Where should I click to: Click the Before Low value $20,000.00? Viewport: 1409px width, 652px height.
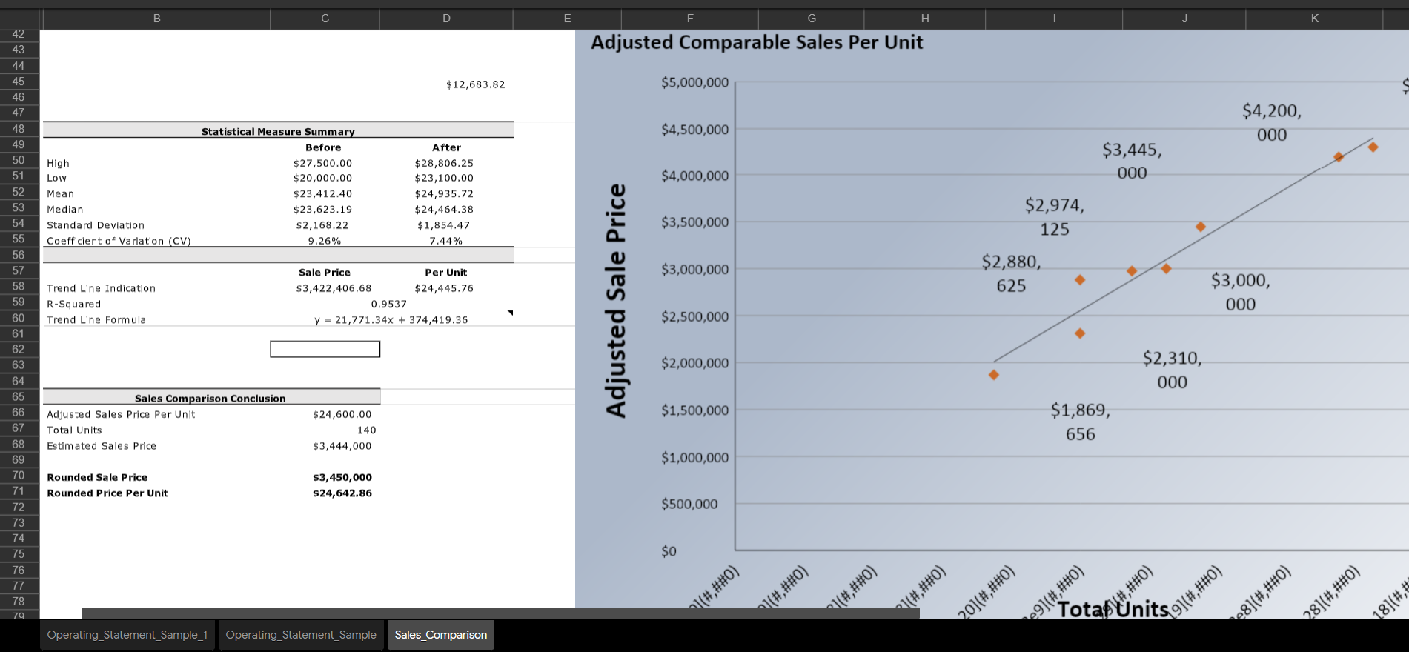pyautogui.click(x=323, y=178)
